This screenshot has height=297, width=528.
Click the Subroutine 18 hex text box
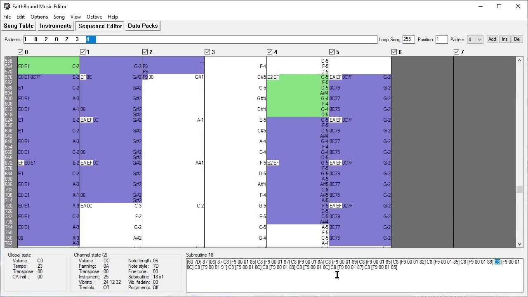tap(354, 275)
